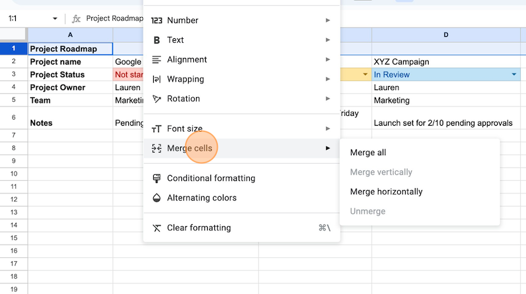Expand the Number submenu arrow
526x294 pixels.
[x=327, y=20]
